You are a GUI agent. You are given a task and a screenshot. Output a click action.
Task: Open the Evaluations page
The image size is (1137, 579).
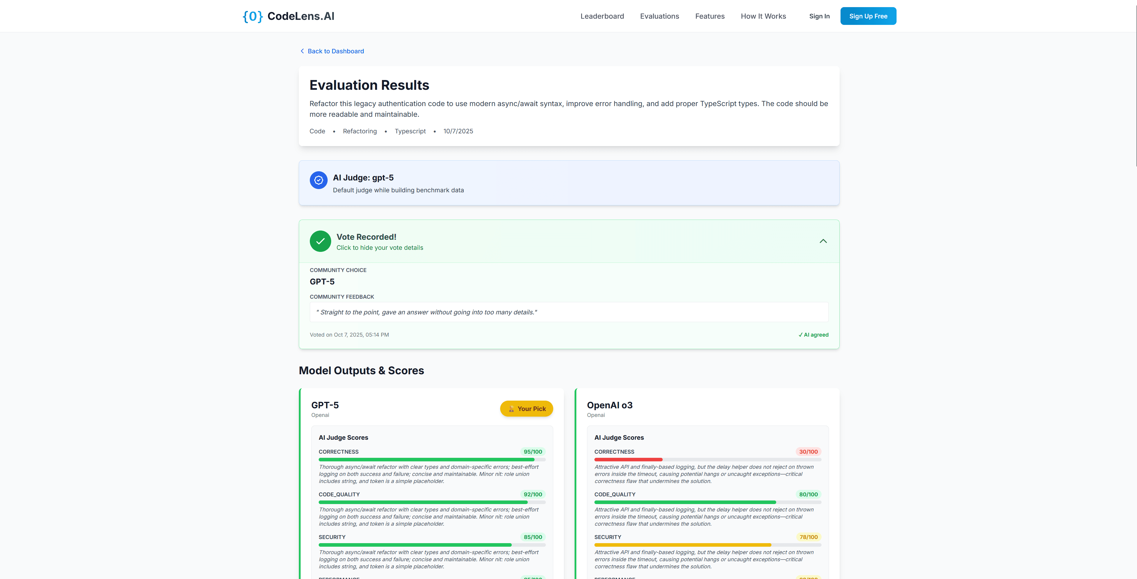[659, 16]
